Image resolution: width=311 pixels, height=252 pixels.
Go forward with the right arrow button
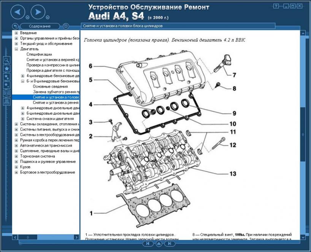point(38,12)
